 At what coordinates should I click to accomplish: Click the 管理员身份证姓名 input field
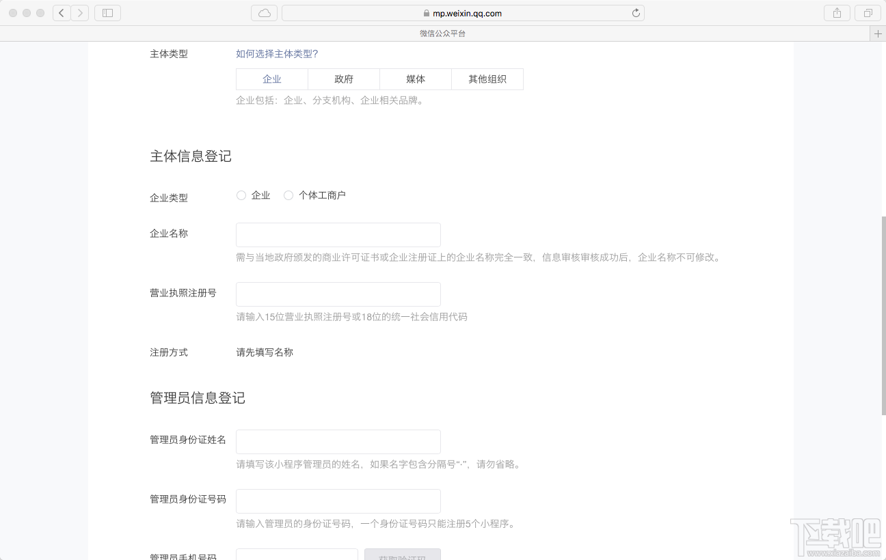click(338, 442)
